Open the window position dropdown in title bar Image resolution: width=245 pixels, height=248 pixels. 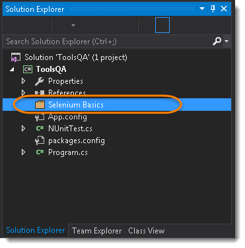click(202, 9)
